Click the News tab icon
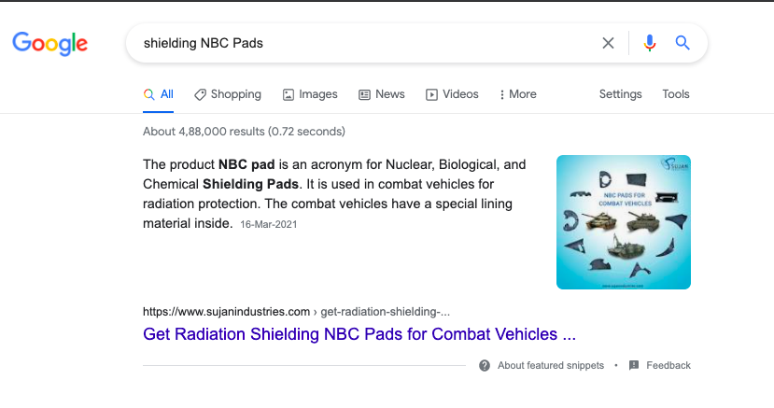The height and width of the screenshot is (408, 774). [365, 94]
